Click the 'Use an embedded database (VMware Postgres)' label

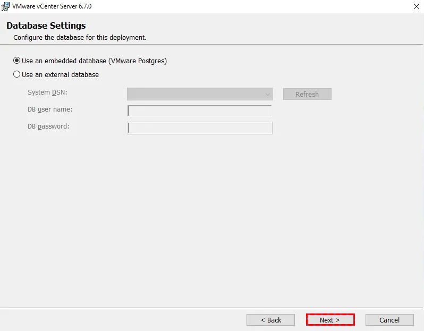click(94, 61)
